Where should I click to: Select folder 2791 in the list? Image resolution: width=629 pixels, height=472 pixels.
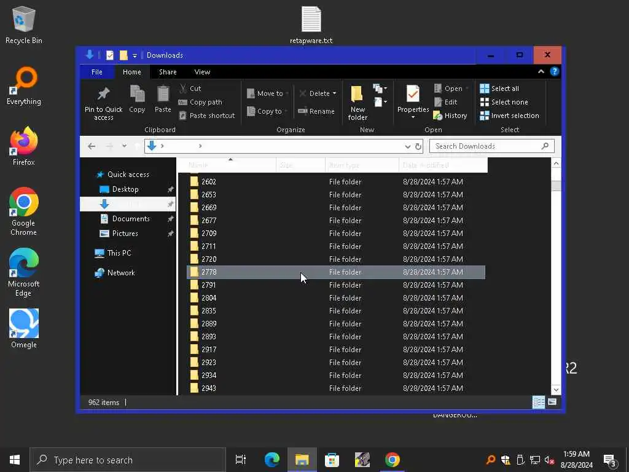click(336, 285)
